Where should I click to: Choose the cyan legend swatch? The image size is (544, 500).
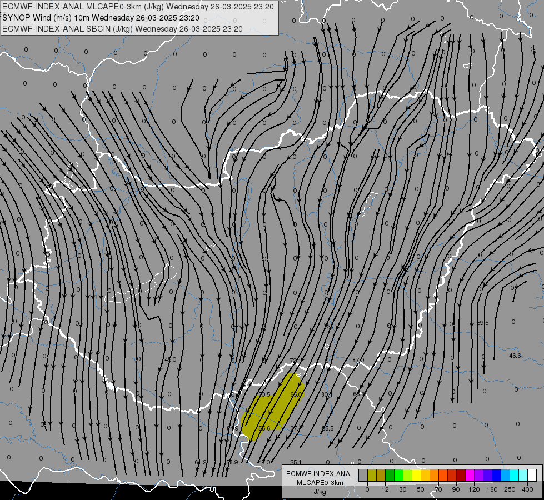(x=515, y=475)
